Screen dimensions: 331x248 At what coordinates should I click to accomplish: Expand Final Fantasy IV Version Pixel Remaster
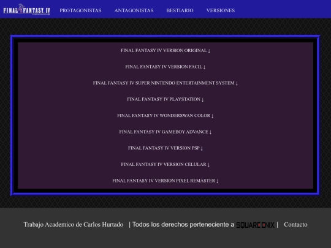(x=165, y=181)
